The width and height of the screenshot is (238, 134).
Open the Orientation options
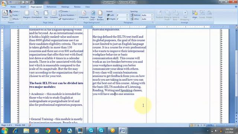click(x=36, y=15)
